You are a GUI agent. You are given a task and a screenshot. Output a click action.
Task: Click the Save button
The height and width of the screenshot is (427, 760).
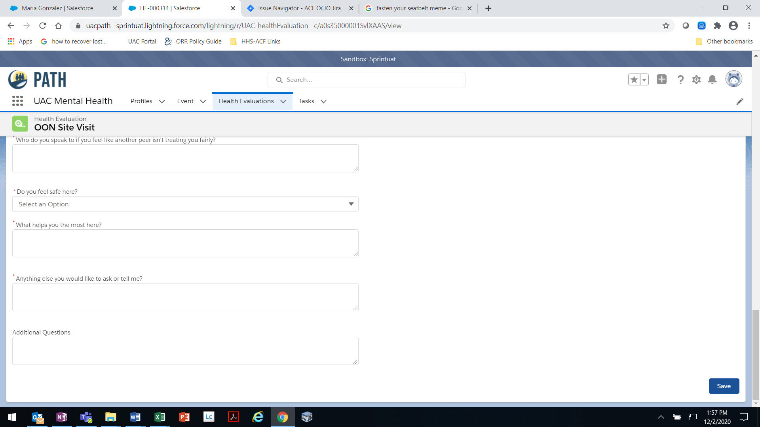[724, 386]
